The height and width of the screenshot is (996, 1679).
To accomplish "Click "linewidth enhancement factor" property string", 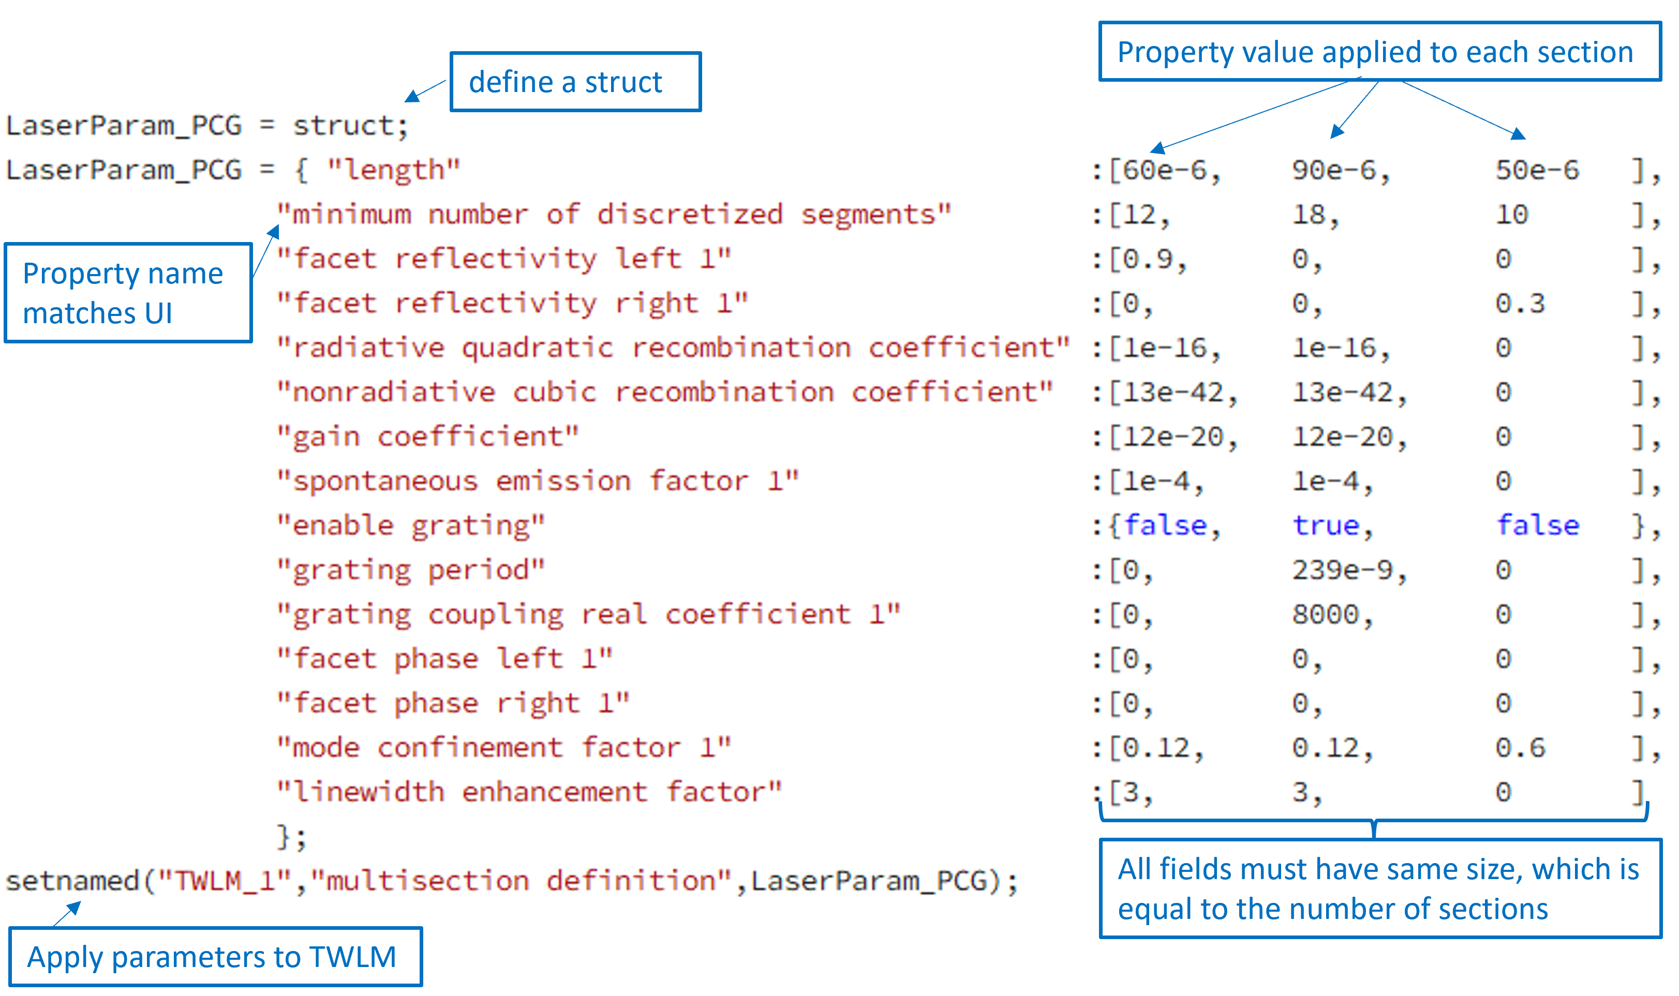I will pos(529,793).
